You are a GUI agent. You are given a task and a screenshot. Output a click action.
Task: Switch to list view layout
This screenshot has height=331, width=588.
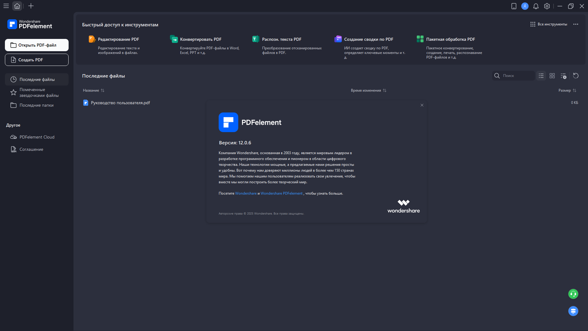[x=541, y=76]
